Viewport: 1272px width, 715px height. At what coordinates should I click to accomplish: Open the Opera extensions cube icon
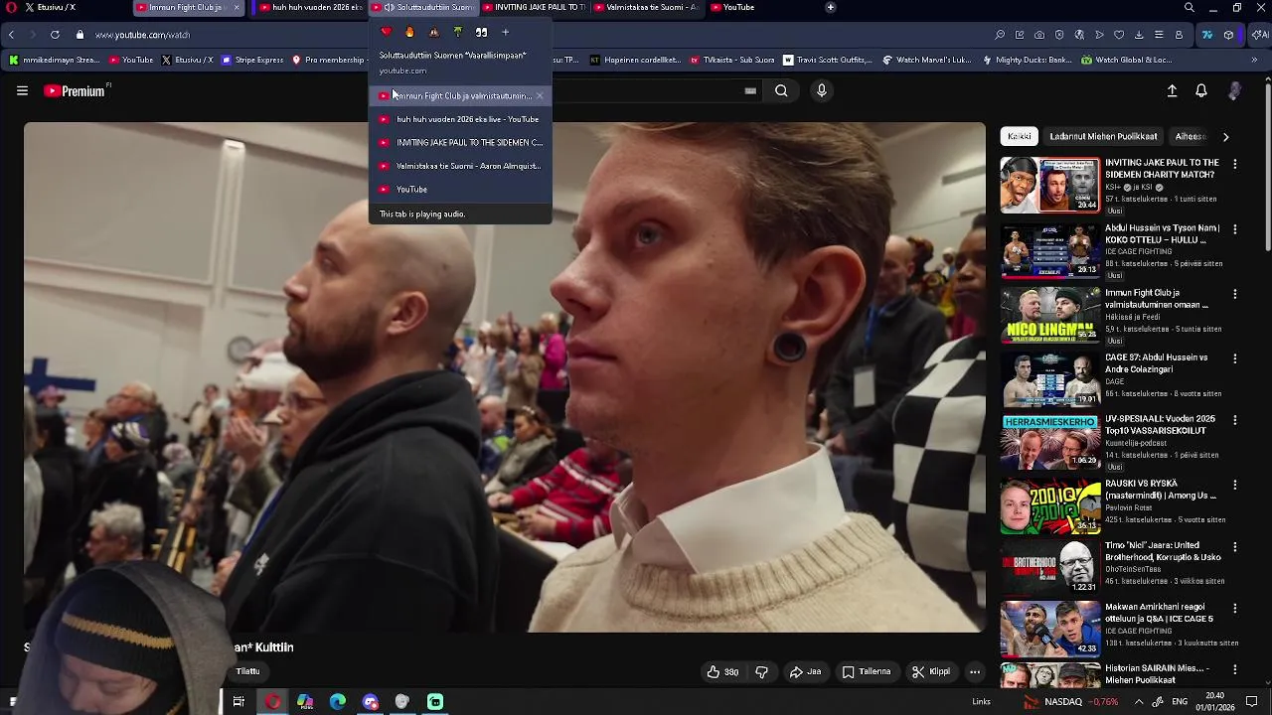pyautogui.click(x=1229, y=34)
